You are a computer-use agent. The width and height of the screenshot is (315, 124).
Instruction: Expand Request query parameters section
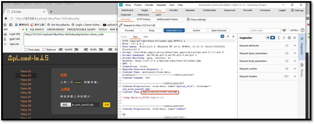295,53
